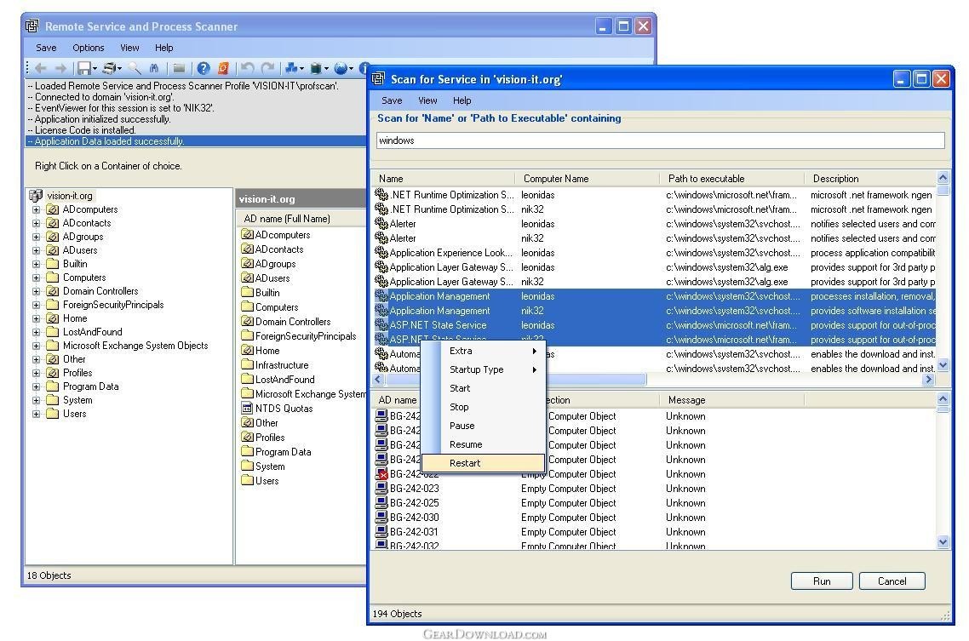Expand the Microsoft Exchange System Objects tree node
This screenshot has width=969, height=641.
point(36,346)
